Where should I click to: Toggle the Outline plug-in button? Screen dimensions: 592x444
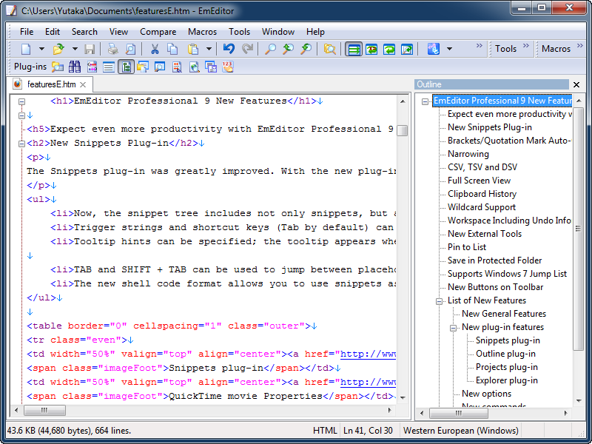[126, 67]
